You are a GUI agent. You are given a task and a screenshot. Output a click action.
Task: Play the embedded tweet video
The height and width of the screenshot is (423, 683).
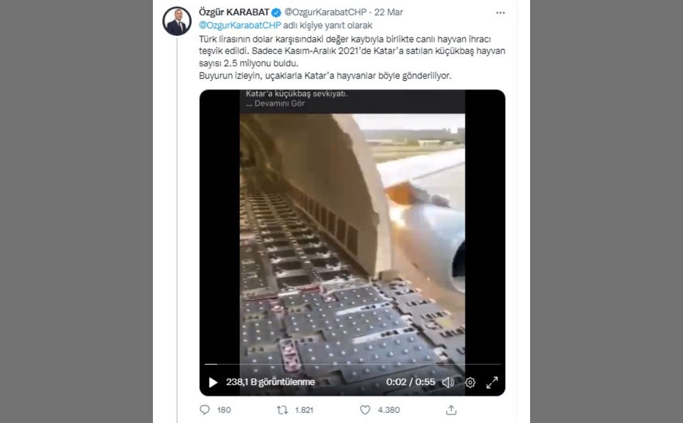pos(213,382)
